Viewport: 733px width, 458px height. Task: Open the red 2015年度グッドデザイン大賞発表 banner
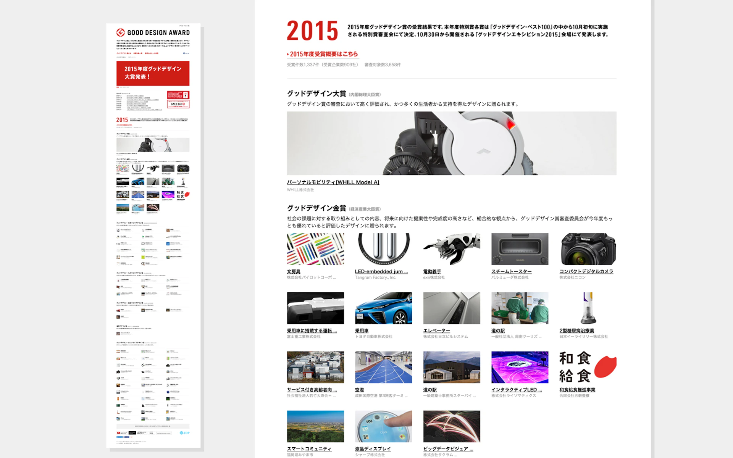(x=153, y=73)
